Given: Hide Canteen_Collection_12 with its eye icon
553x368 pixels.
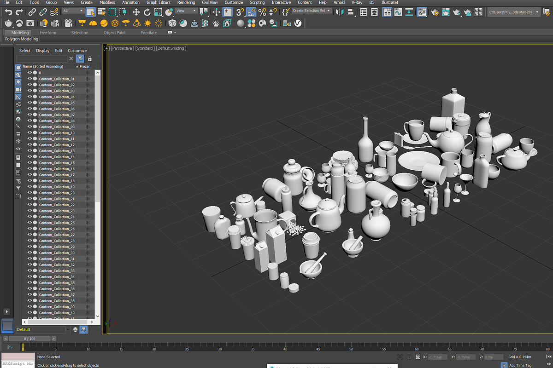Looking at the screenshot, I should pos(29,144).
